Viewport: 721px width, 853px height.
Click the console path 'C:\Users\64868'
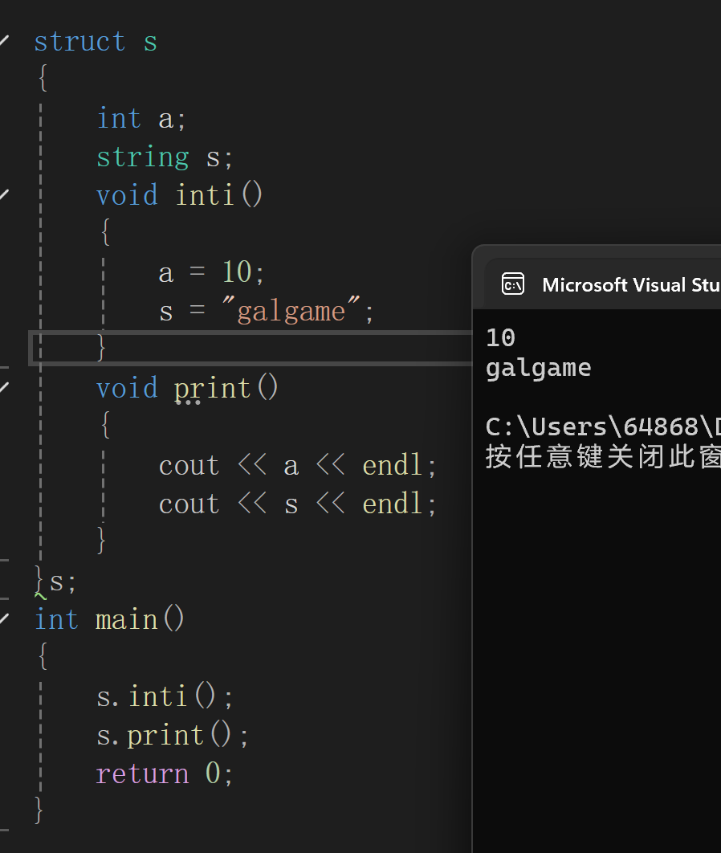coord(592,427)
